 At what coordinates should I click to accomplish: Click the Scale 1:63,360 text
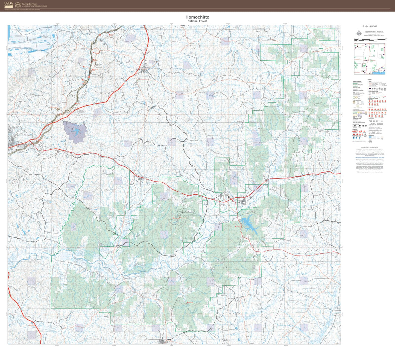pyautogui.click(x=370, y=26)
